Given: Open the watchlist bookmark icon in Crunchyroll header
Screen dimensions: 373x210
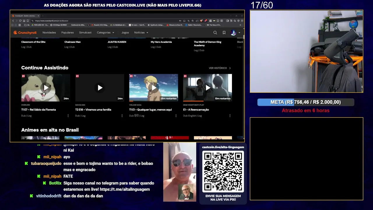Looking at the screenshot, I should [x=224, y=33].
